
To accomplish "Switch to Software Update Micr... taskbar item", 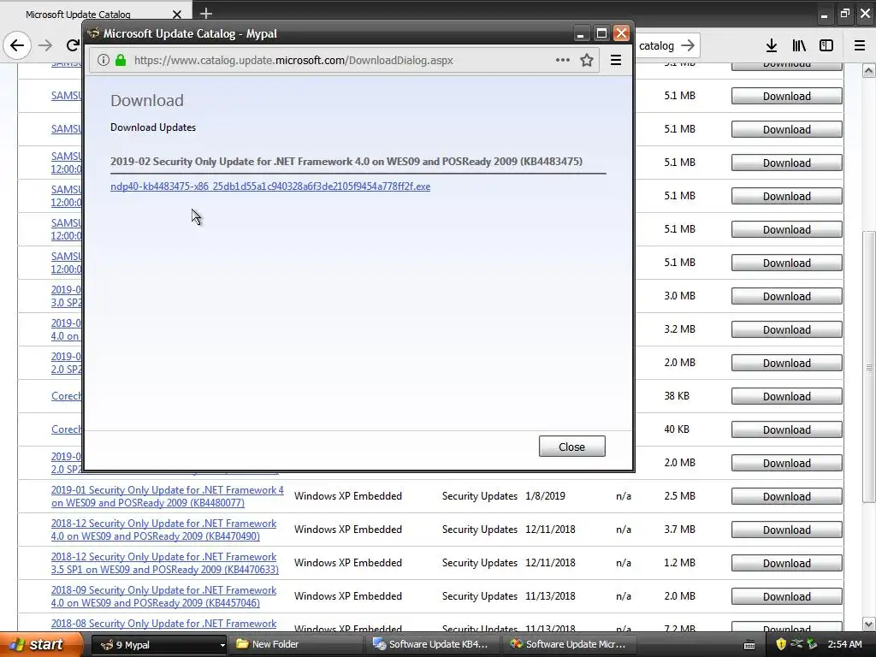I will pyautogui.click(x=568, y=644).
